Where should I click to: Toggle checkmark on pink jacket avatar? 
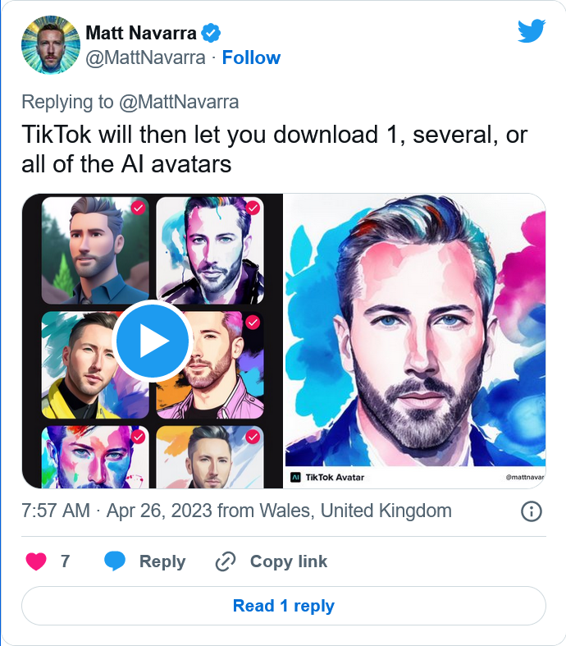(253, 322)
